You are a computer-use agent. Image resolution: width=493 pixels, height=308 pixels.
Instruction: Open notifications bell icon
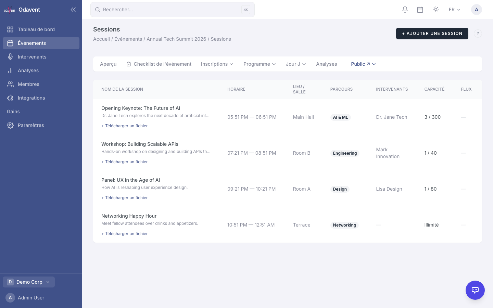tap(405, 10)
